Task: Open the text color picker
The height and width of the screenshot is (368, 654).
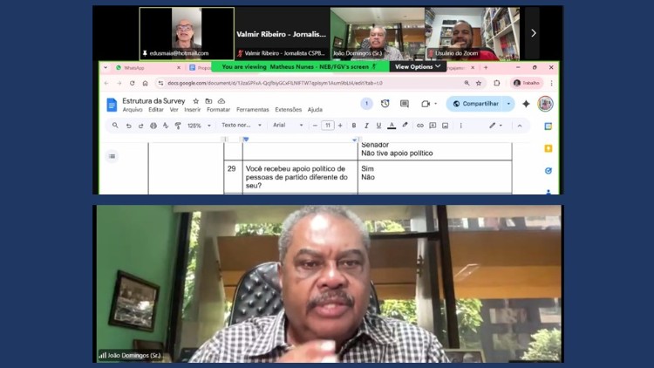Action: coord(392,126)
